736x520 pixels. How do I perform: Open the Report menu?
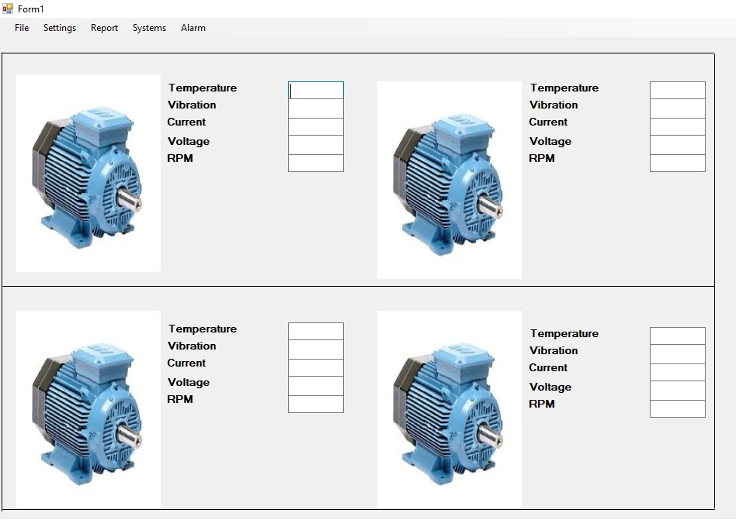(x=104, y=28)
